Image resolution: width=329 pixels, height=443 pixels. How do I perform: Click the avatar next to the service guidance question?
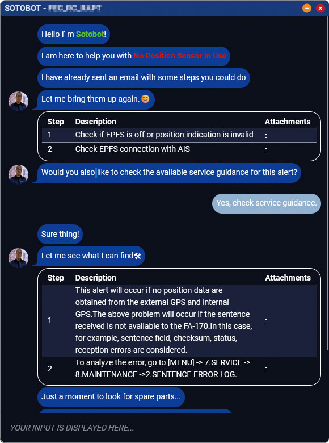point(18,174)
